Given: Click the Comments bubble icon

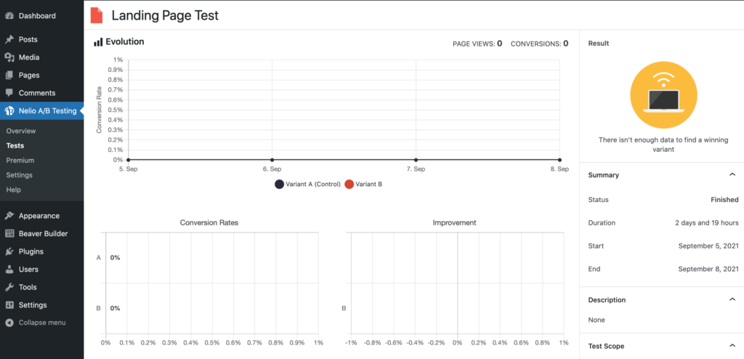Looking at the screenshot, I should pyautogui.click(x=9, y=93).
